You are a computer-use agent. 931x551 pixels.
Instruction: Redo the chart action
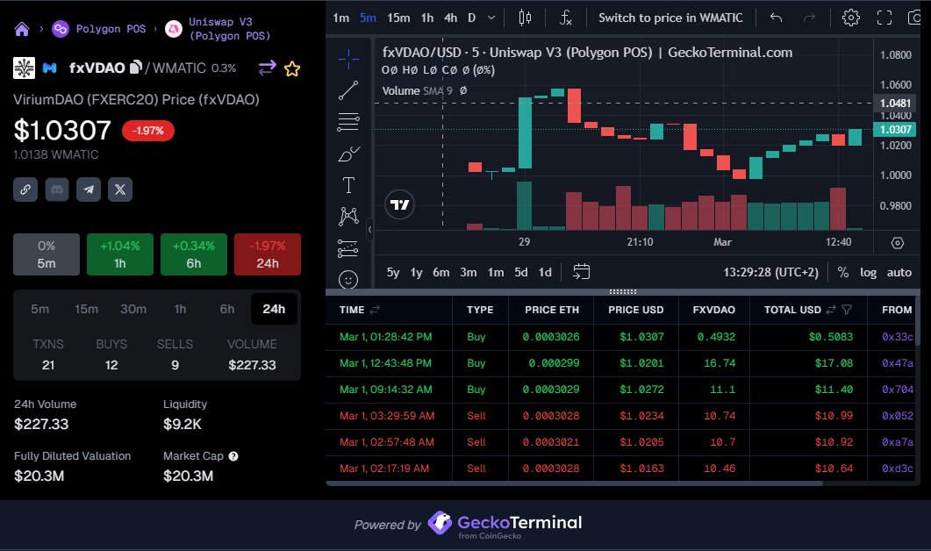pyautogui.click(x=809, y=18)
